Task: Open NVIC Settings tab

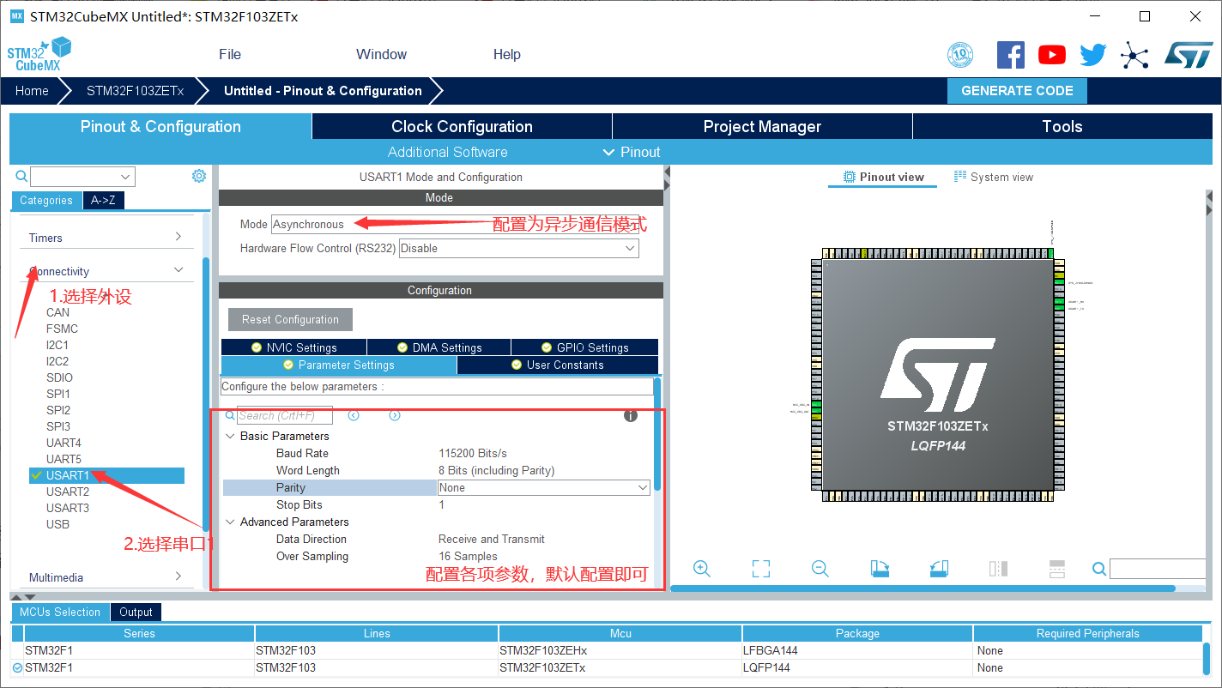Action: point(293,347)
